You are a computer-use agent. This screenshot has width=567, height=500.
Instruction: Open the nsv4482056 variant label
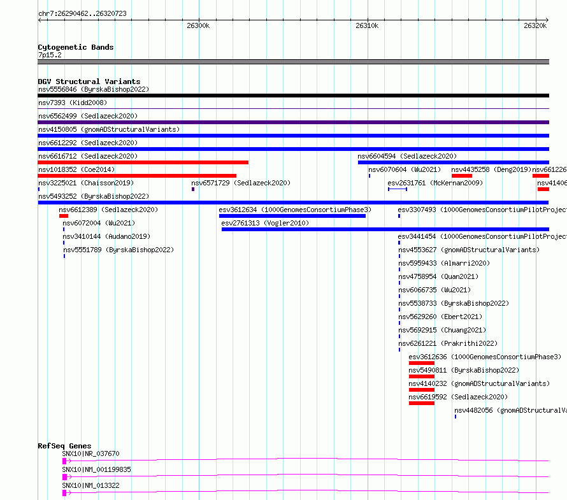(510, 410)
